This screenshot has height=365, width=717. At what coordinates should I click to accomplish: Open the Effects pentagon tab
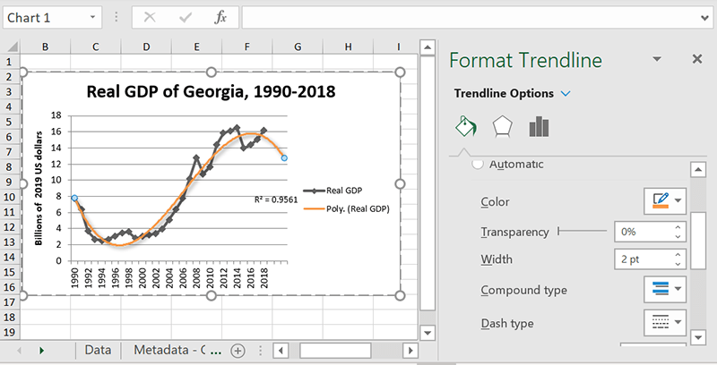point(502,126)
